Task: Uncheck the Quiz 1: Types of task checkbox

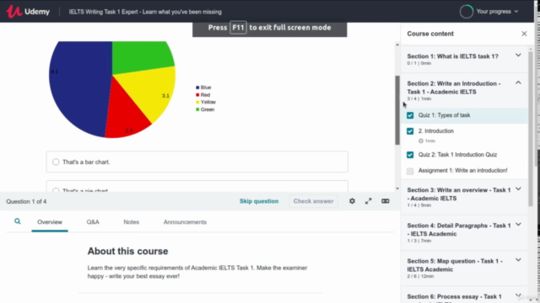Action: click(x=410, y=115)
